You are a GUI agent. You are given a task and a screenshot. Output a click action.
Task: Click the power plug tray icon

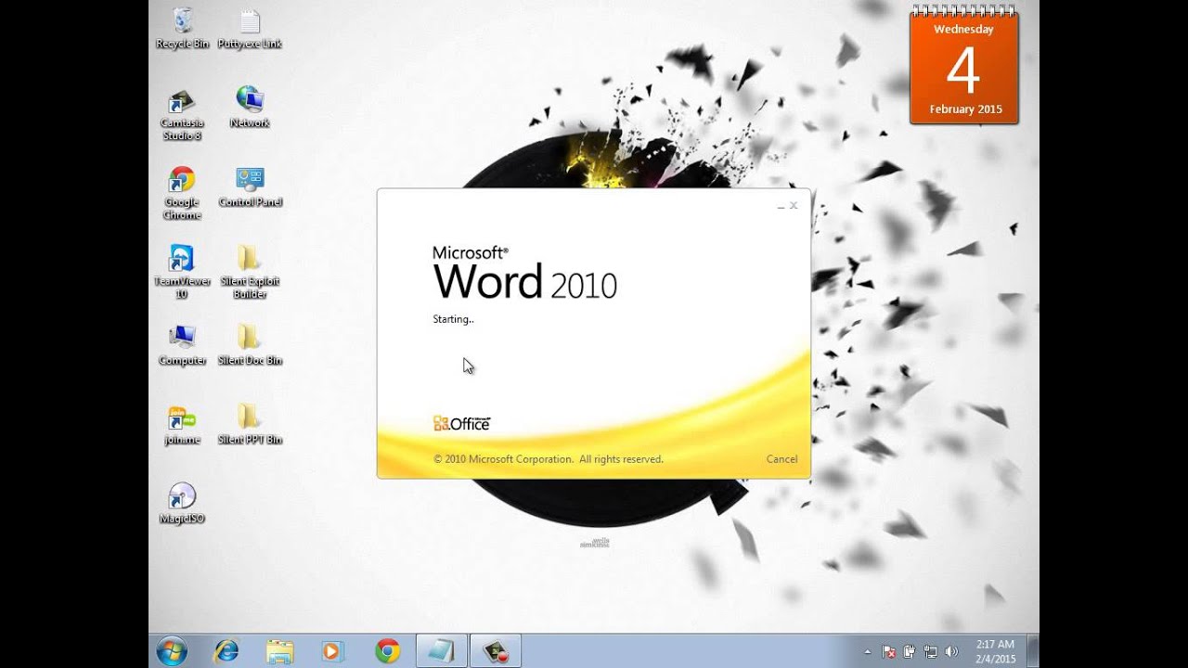[910, 652]
